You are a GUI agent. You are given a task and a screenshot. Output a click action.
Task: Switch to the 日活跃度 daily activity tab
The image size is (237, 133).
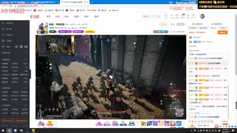pyautogui.click(x=193, y=28)
